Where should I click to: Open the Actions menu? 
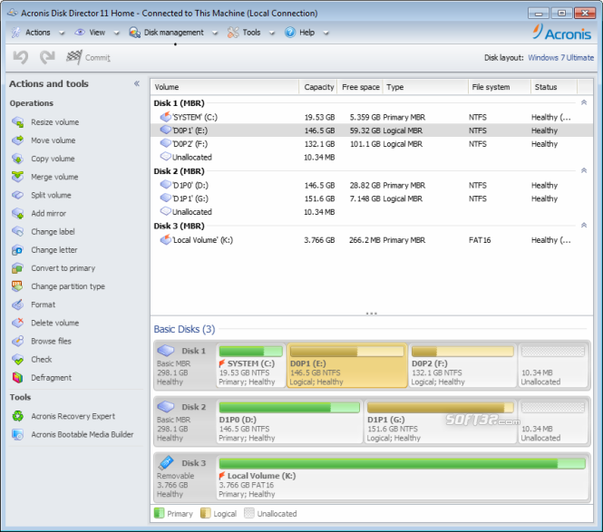pos(38,33)
